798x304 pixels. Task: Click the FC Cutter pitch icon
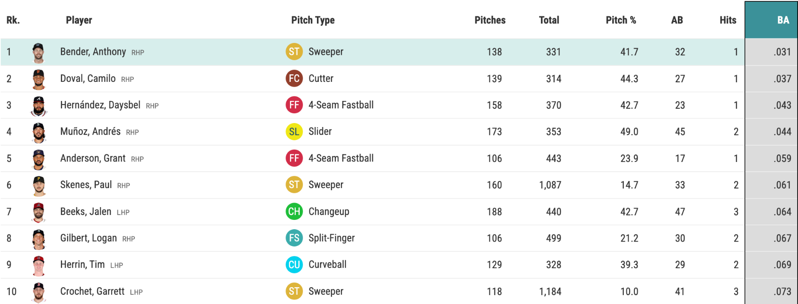tap(294, 78)
